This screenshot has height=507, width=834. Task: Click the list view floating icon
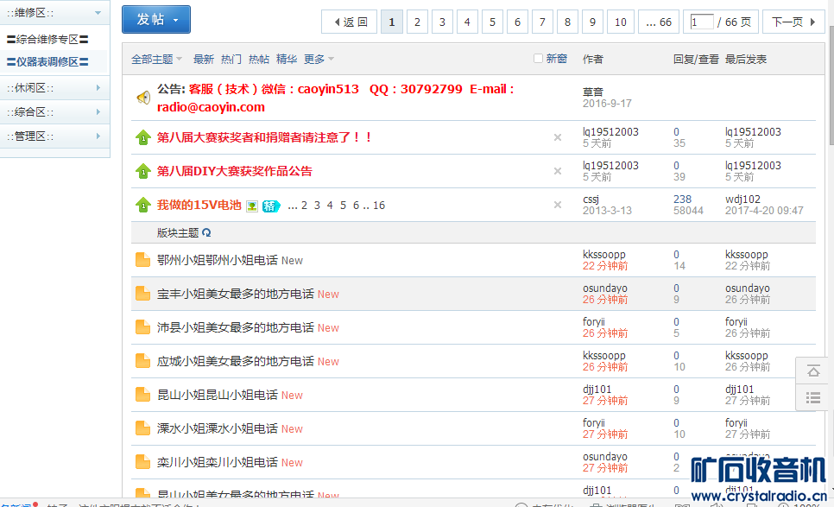(813, 397)
